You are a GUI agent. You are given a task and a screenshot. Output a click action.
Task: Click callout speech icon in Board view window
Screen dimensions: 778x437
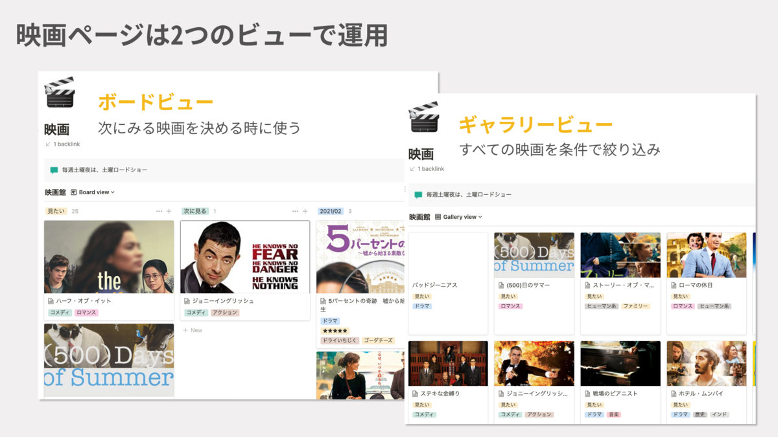(54, 170)
